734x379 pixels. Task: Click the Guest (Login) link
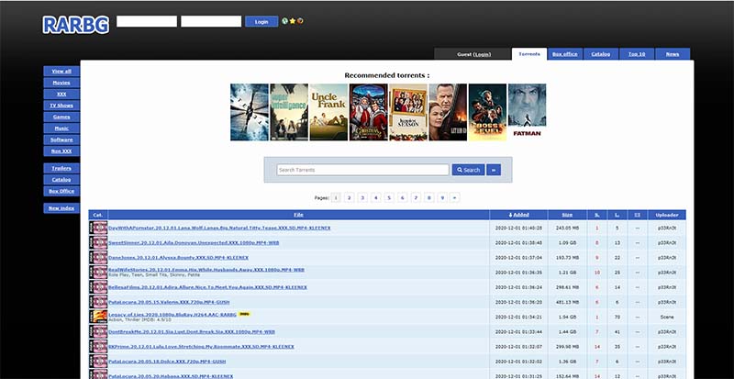(x=474, y=54)
